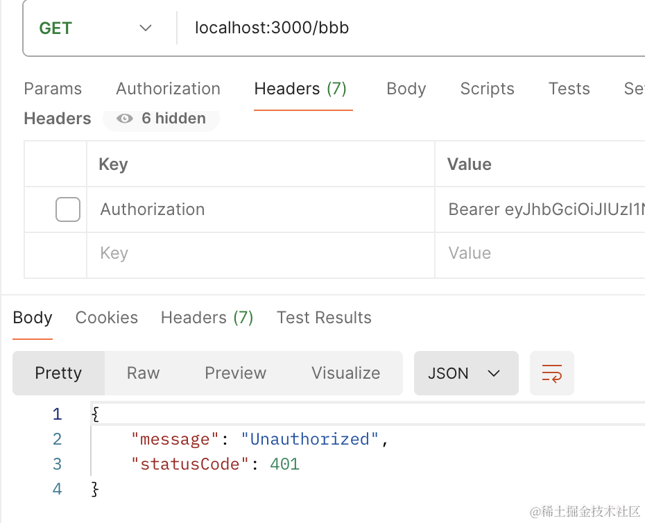
Task: Switch response view to Preview
Action: click(x=235, y=373)
